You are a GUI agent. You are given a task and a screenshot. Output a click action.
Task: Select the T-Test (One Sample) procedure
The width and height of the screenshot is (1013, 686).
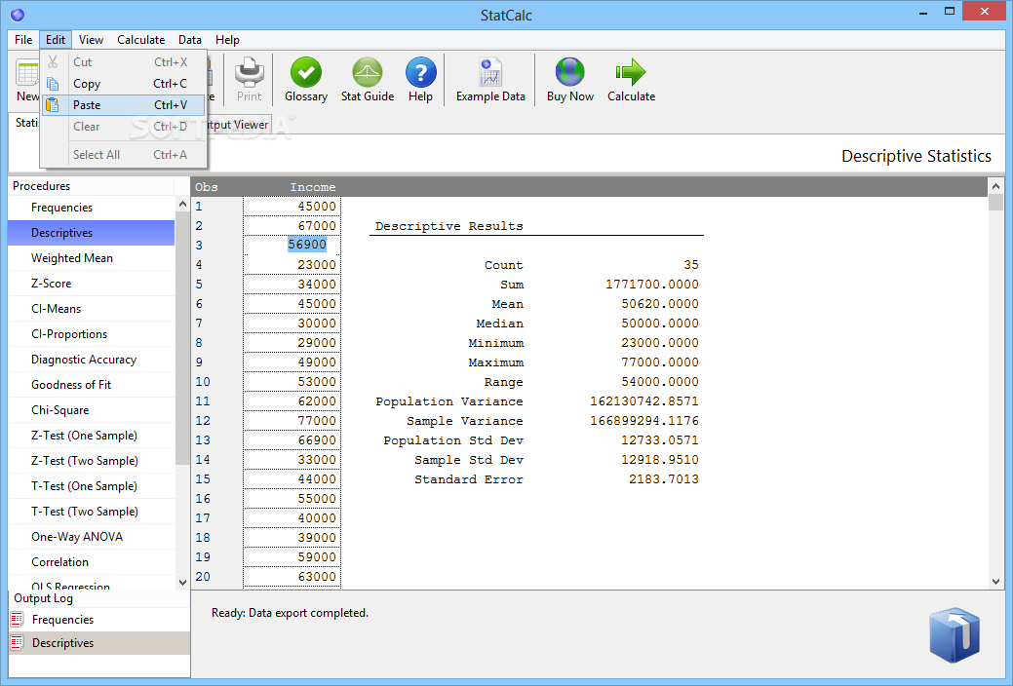click(91, 486)
